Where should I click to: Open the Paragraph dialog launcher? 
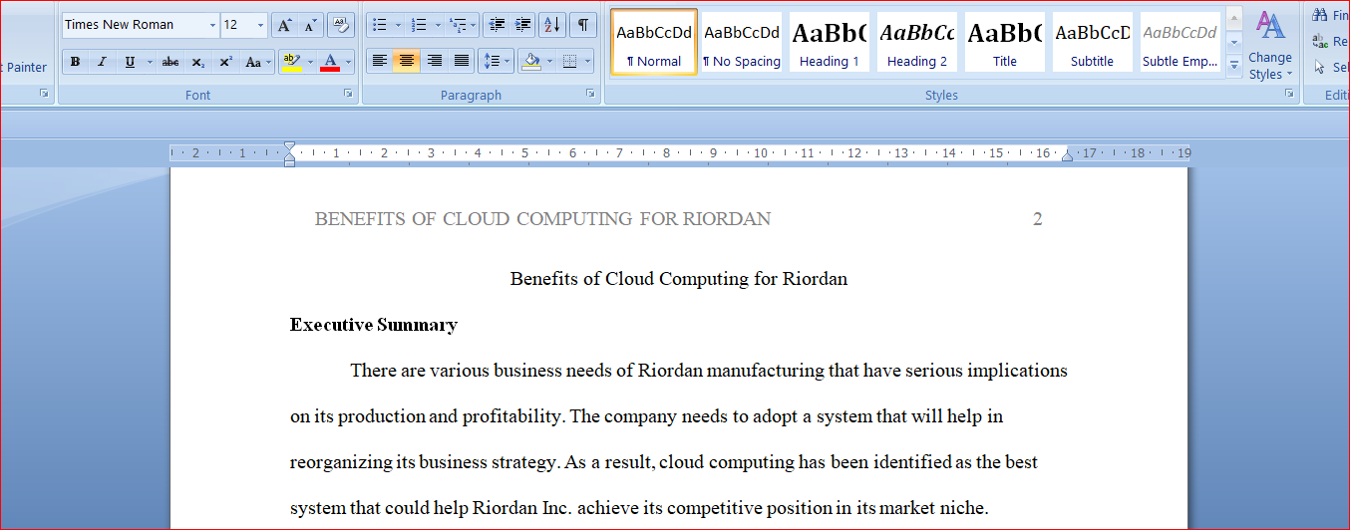click(x=590, y=94)
